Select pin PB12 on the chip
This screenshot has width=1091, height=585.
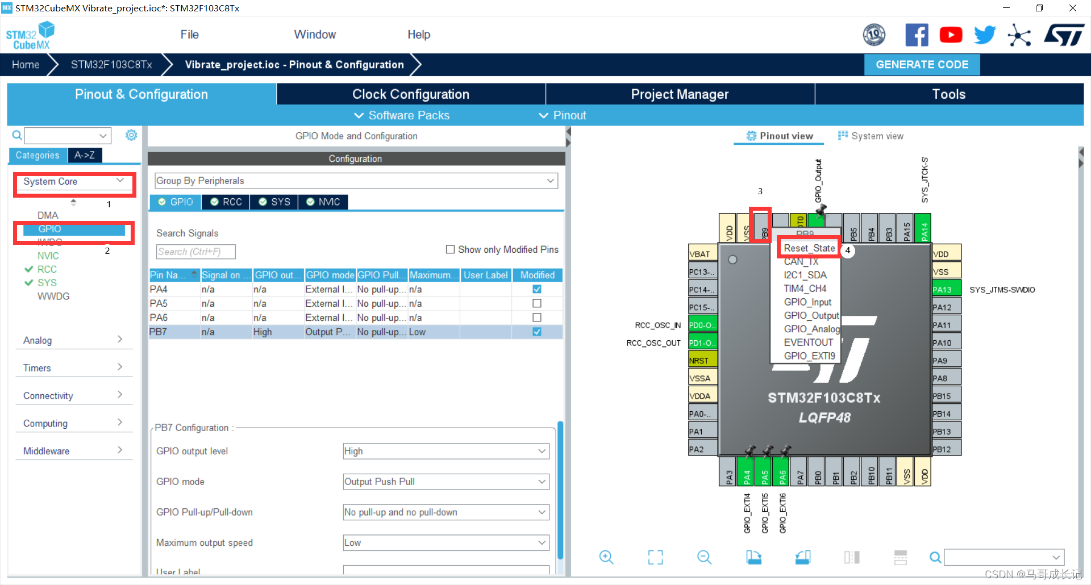[947, 449]
